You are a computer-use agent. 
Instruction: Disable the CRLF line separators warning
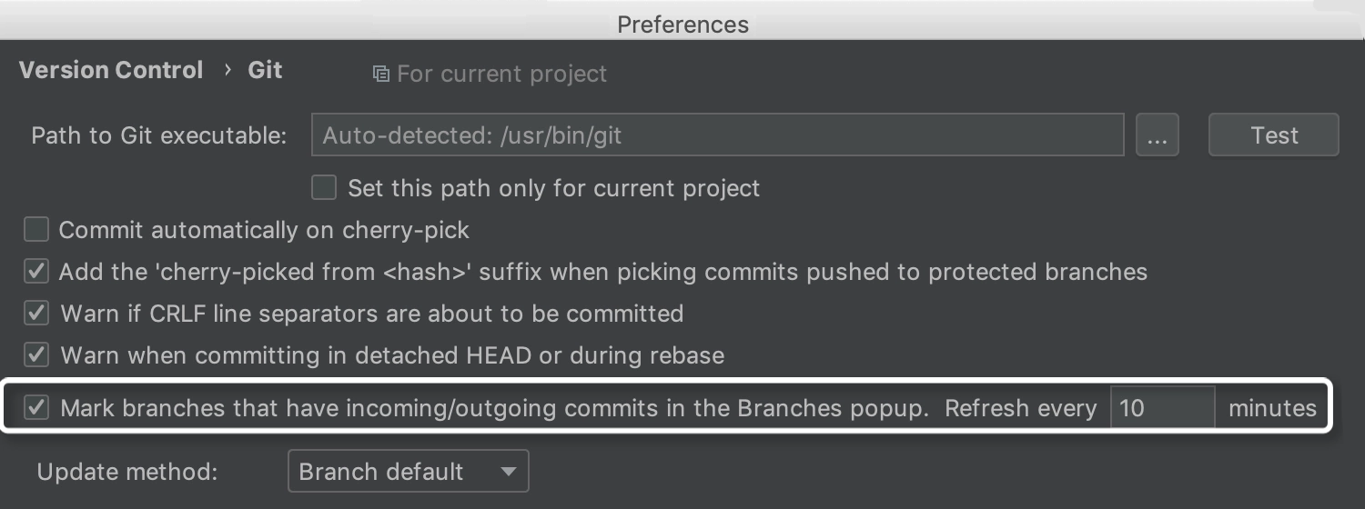click(36, 314)
